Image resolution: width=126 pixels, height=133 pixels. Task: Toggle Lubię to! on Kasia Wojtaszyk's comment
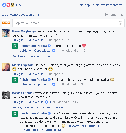click(18, 40)
